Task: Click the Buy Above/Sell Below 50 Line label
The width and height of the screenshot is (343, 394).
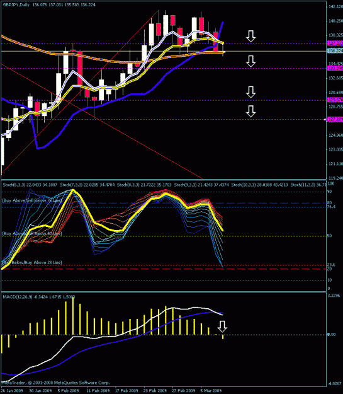Action: pos(32,234)
